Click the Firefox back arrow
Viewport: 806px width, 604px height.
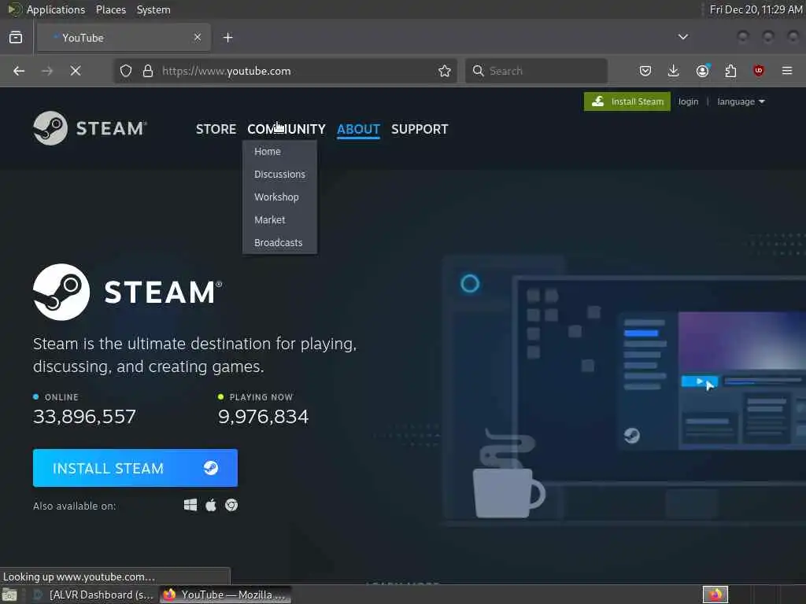19,71
